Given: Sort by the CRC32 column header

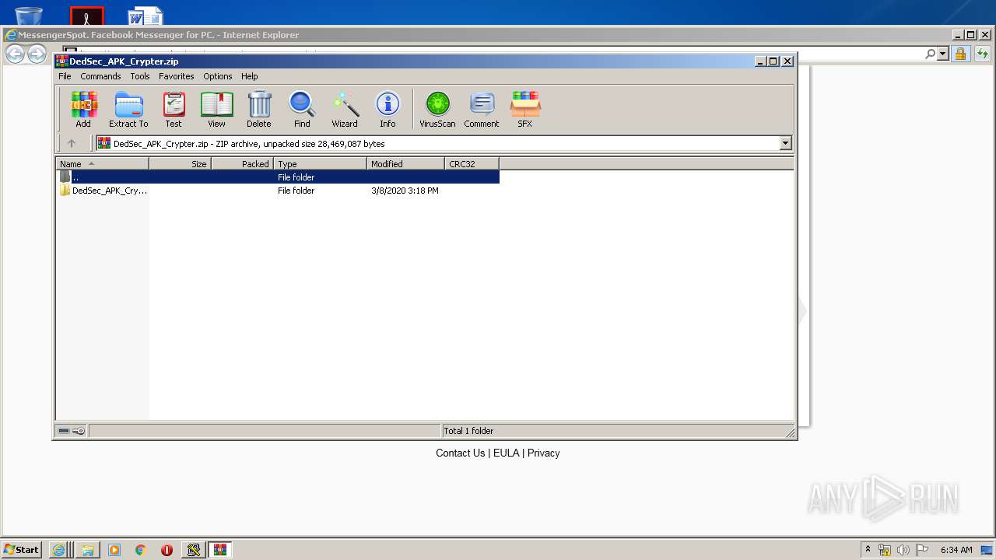Looking at the screenshot, I should click(x=472, y=163).
